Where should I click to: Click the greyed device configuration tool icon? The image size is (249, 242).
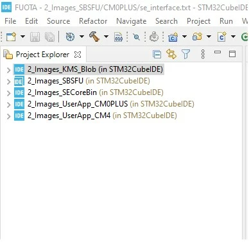154,37
